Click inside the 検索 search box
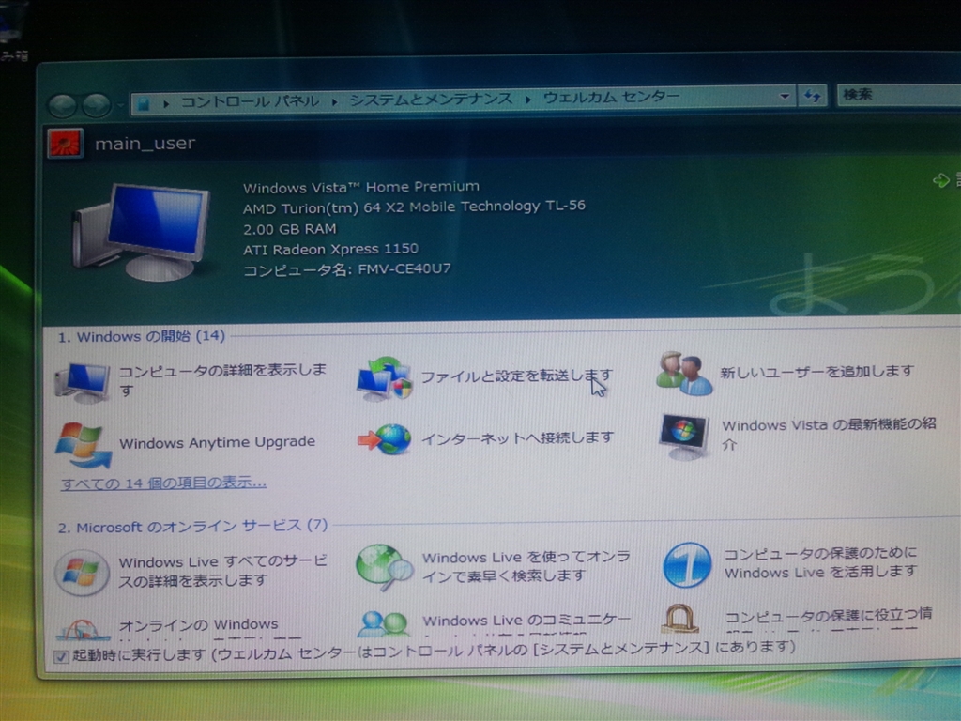 point(898,95)
